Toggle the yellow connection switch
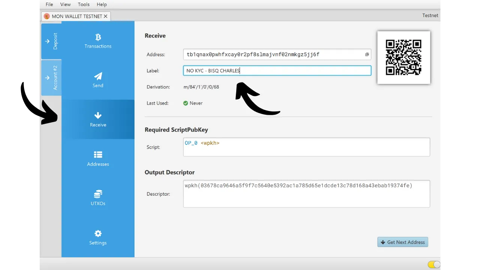Viewport: 480px width, 270px height. tap(434, 265)
